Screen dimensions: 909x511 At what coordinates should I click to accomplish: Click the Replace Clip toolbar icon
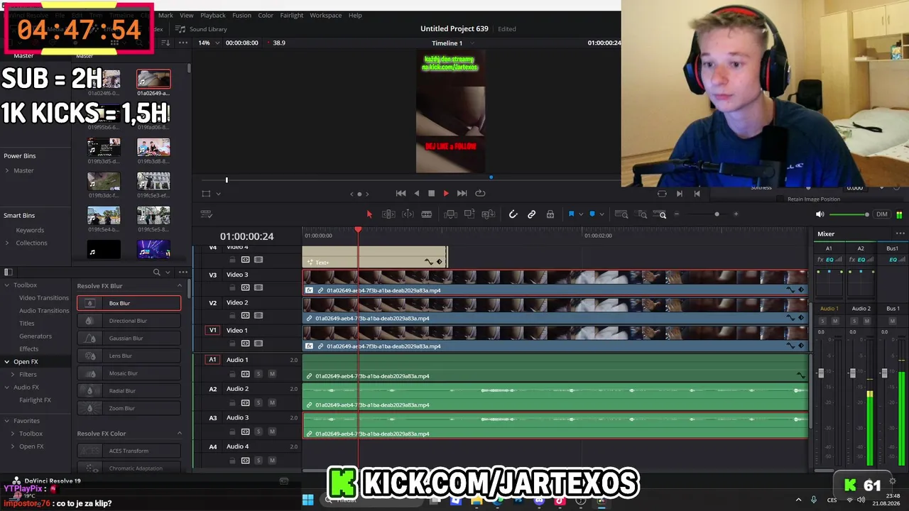pyautogui.click(x=489, y=214)
